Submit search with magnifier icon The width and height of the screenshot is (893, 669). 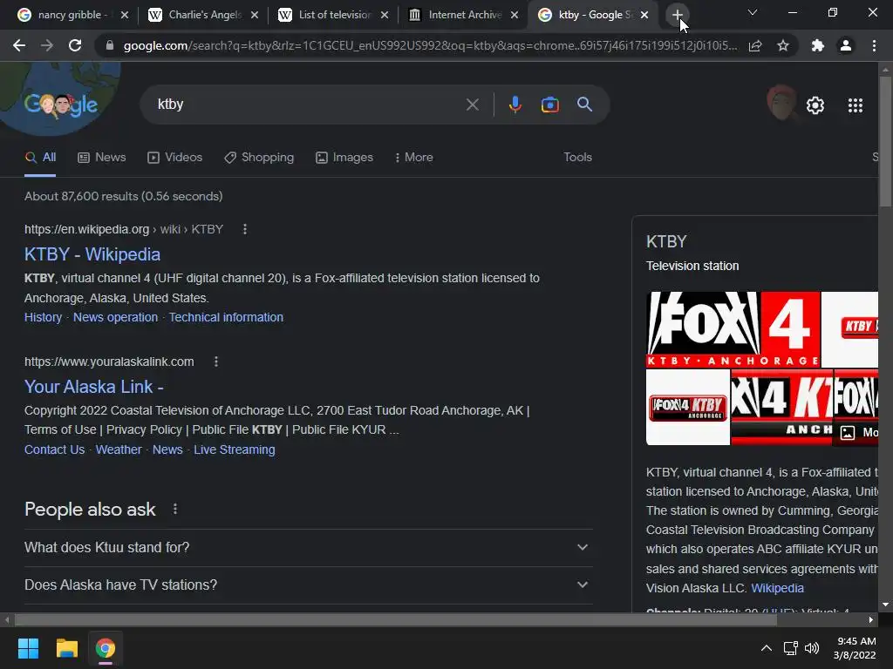click(x=585, y=105)
